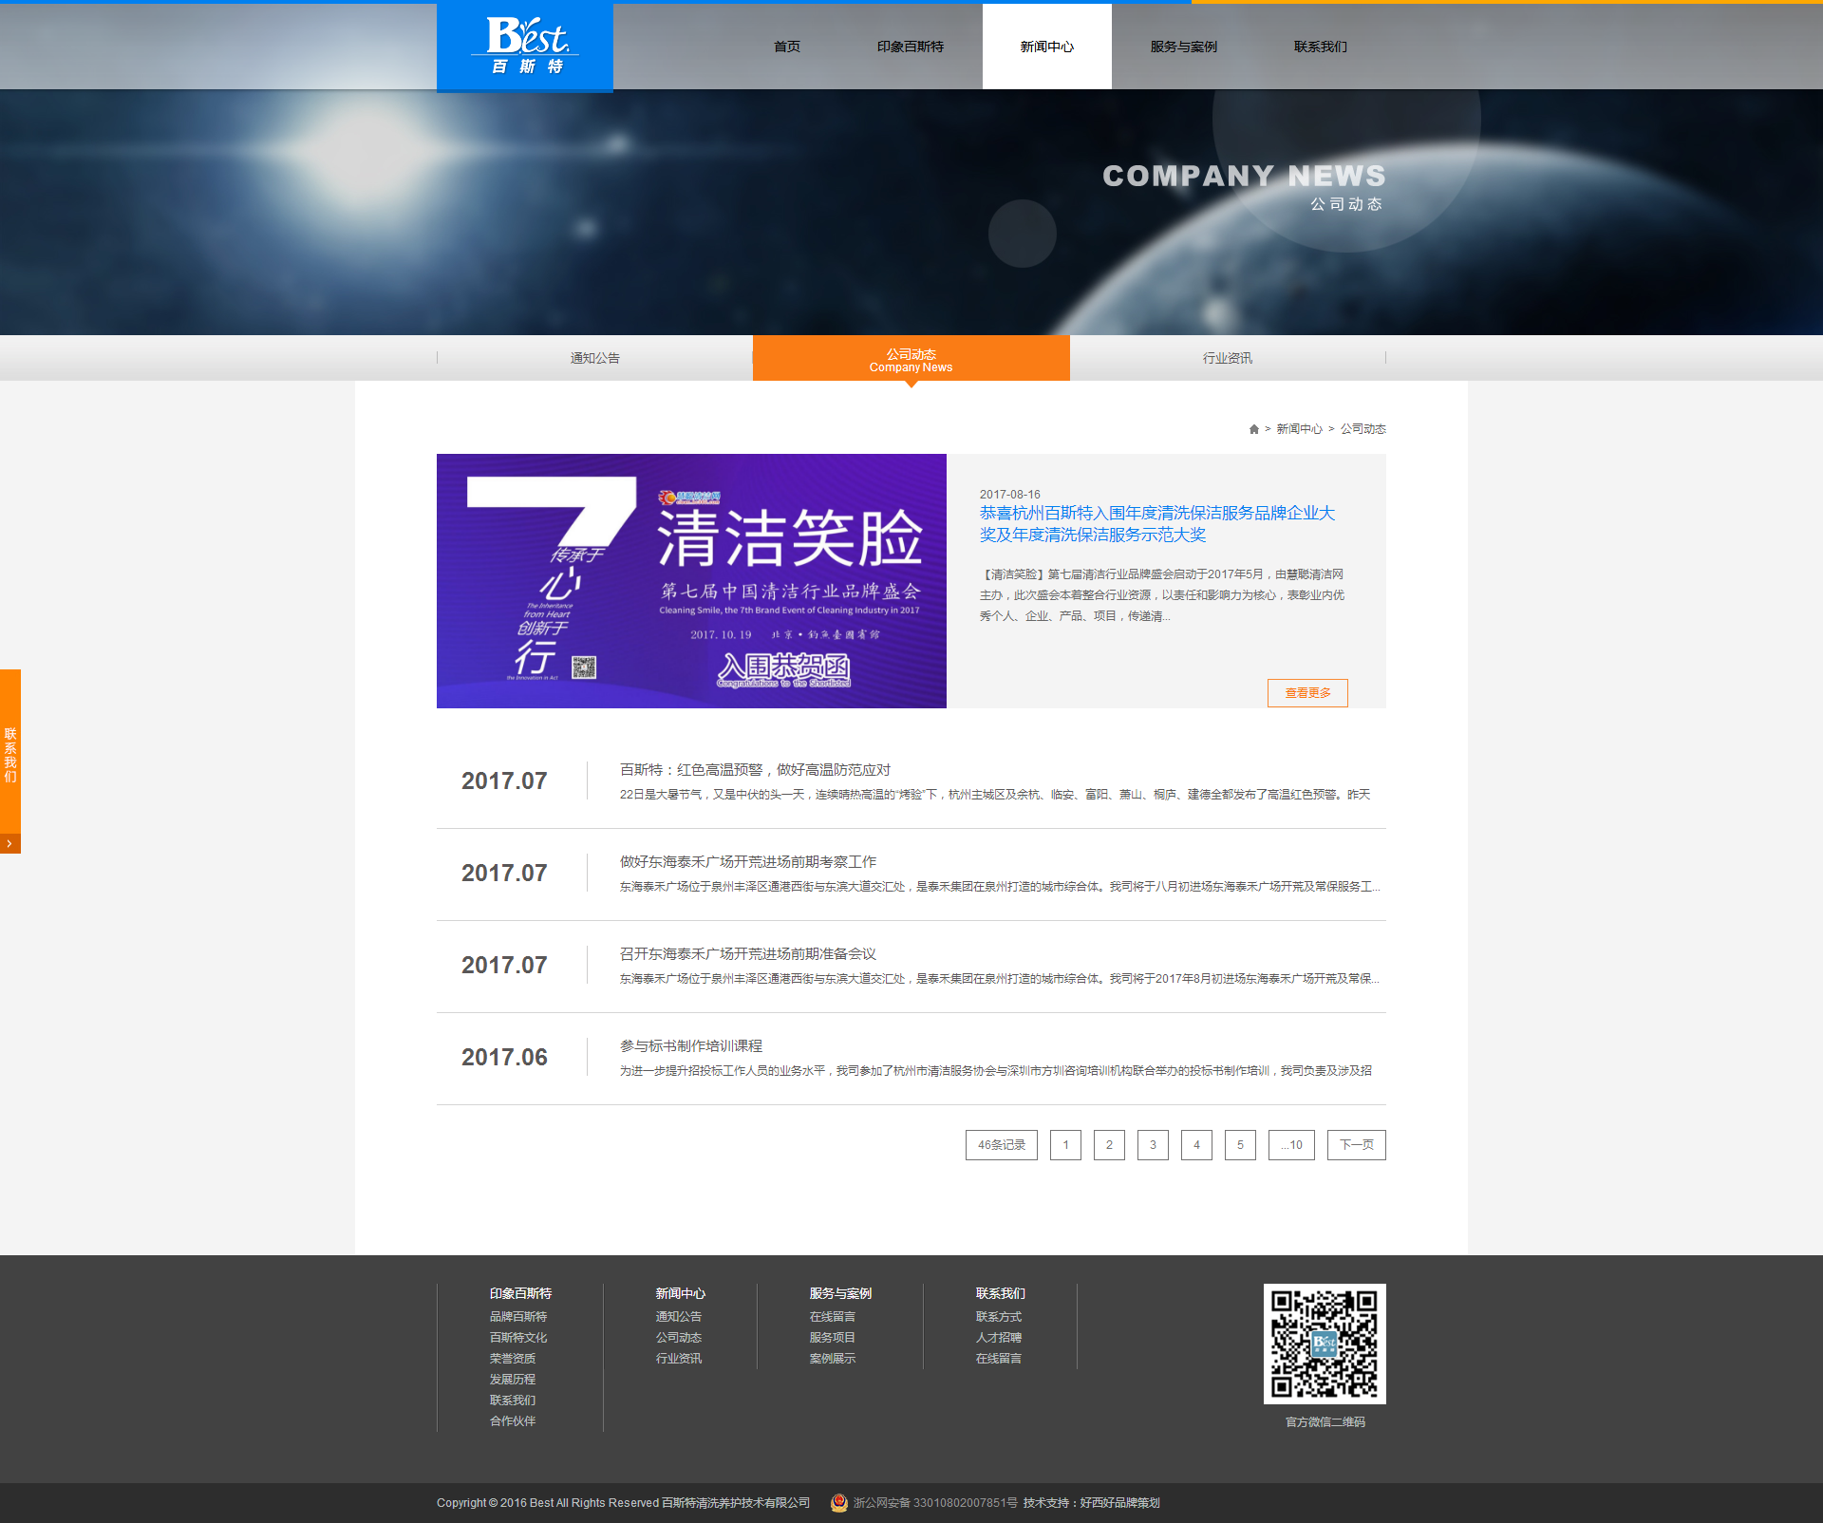Screen dimensions: 1823x1523
Task: Open the 联系我们 orange side tab
Action: 10,754
